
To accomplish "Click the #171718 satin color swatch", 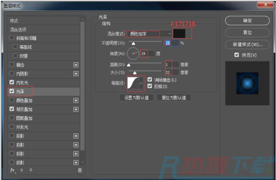I will [181, 33].
